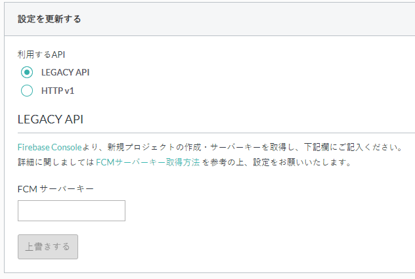Viewport: 415px width, 279px height.
Task: Click the HTTP v1 label text
Action: click(58, 91)
